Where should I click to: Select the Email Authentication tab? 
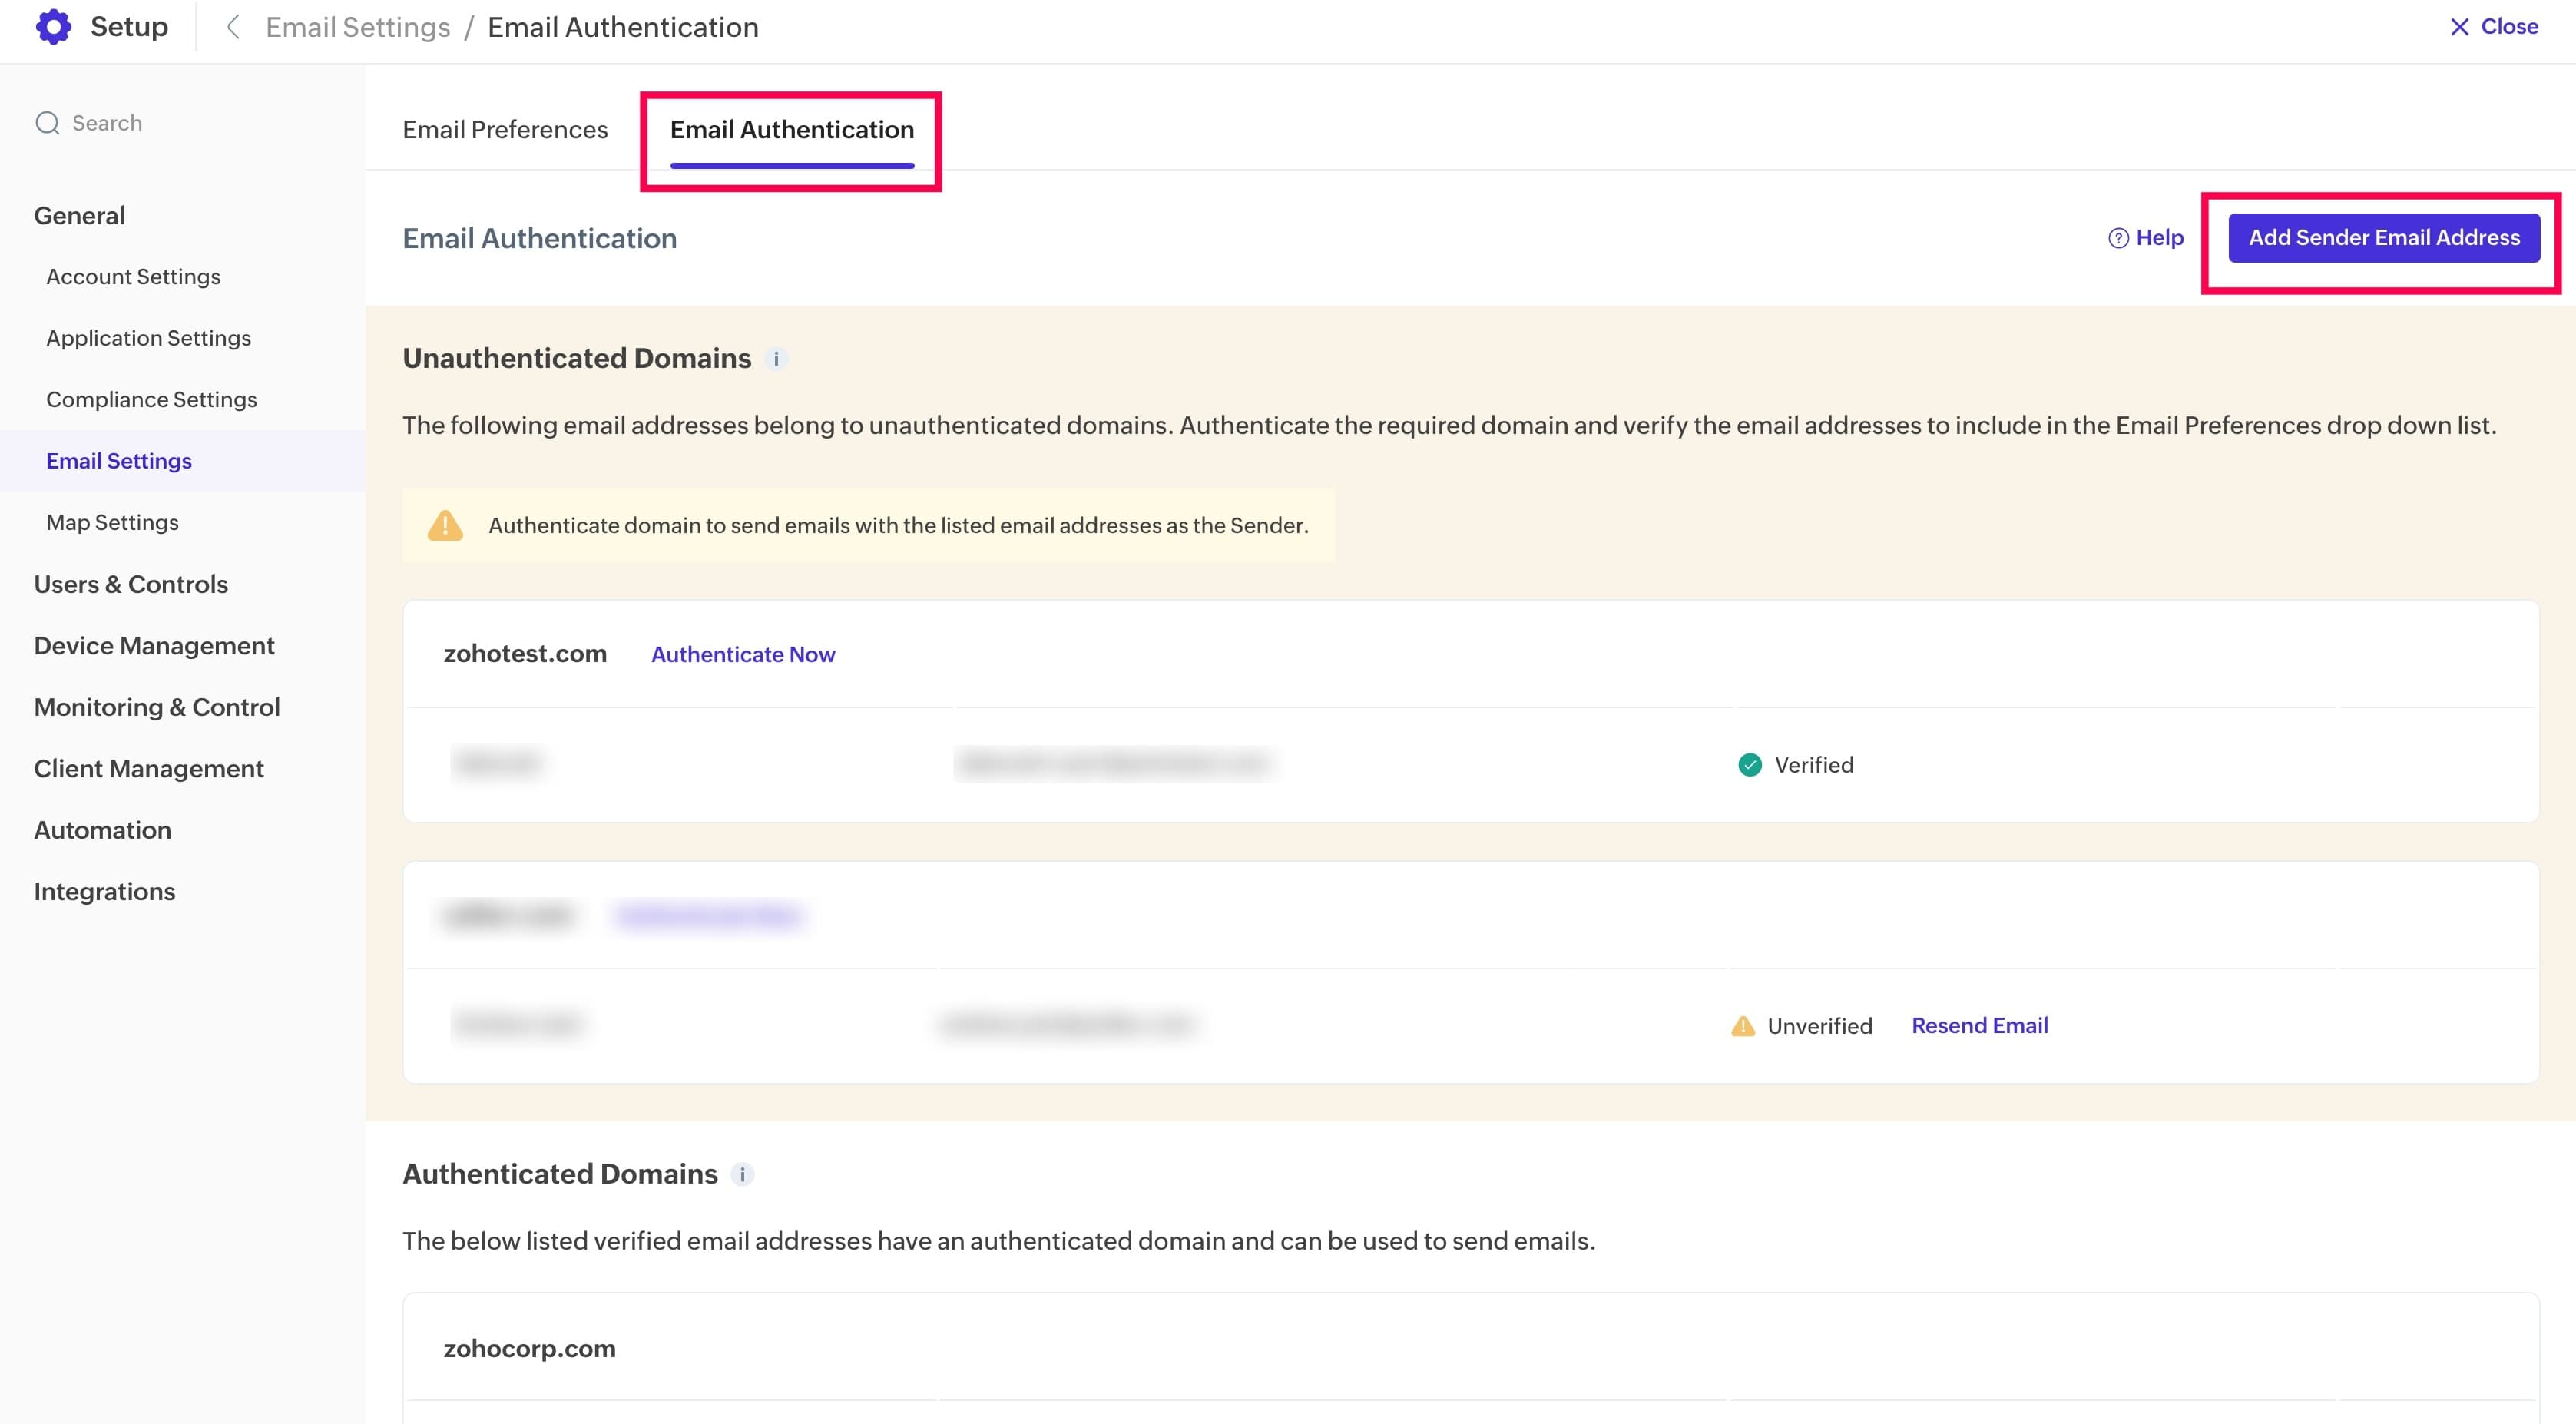791,130
